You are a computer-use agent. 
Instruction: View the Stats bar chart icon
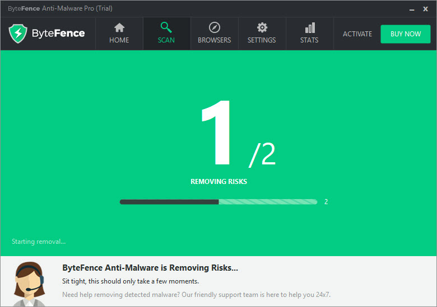tap(310, 28)
